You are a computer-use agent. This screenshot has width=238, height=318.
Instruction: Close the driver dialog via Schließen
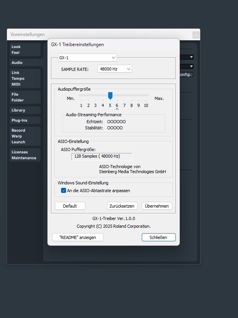158,237
